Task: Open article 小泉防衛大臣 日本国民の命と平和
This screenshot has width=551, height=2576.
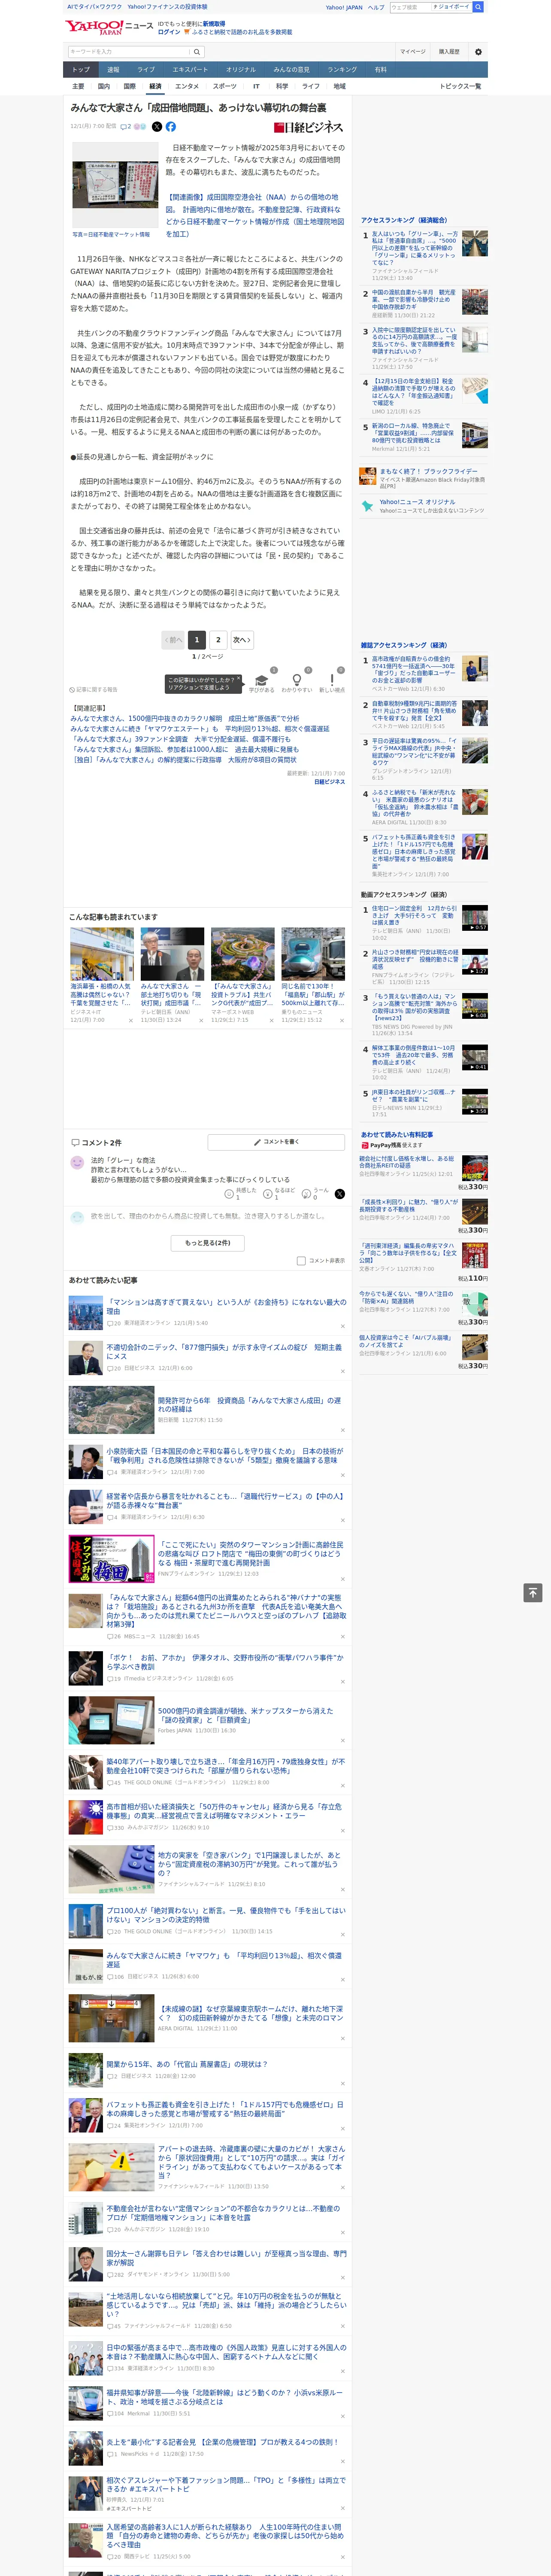Action: pos(224,1455)
